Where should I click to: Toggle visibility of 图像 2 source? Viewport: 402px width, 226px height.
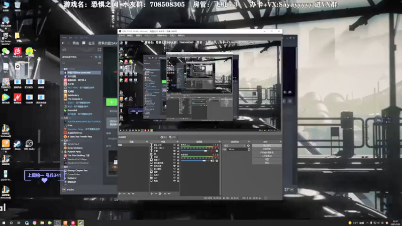click(174, 160)
